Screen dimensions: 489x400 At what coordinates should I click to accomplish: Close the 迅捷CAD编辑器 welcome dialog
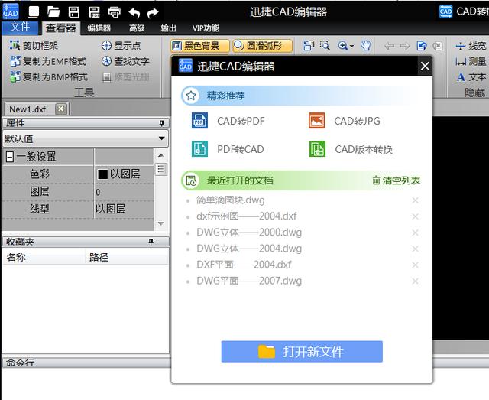425,67
